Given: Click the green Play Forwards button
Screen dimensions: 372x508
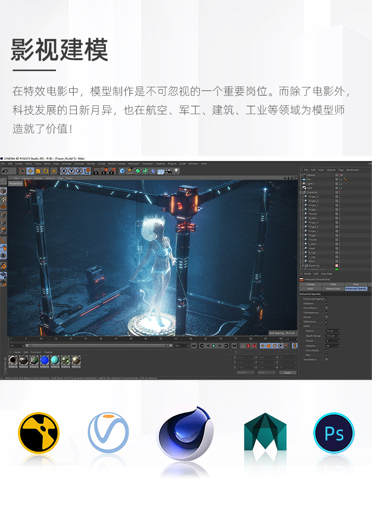Looking at the screenshot, I should 214,346.
